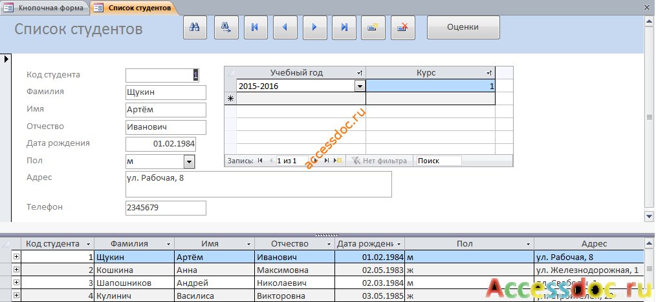Click the date cell 02.05.1983
This screenshot has width=656, height=302.
[370, 270]
